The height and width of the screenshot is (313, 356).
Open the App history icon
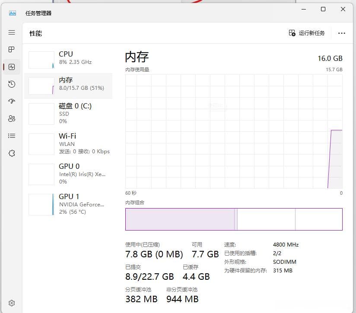pos(12,84)
